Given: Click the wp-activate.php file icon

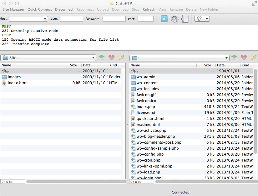Looking at the screenshot, I should pos(133,131).
